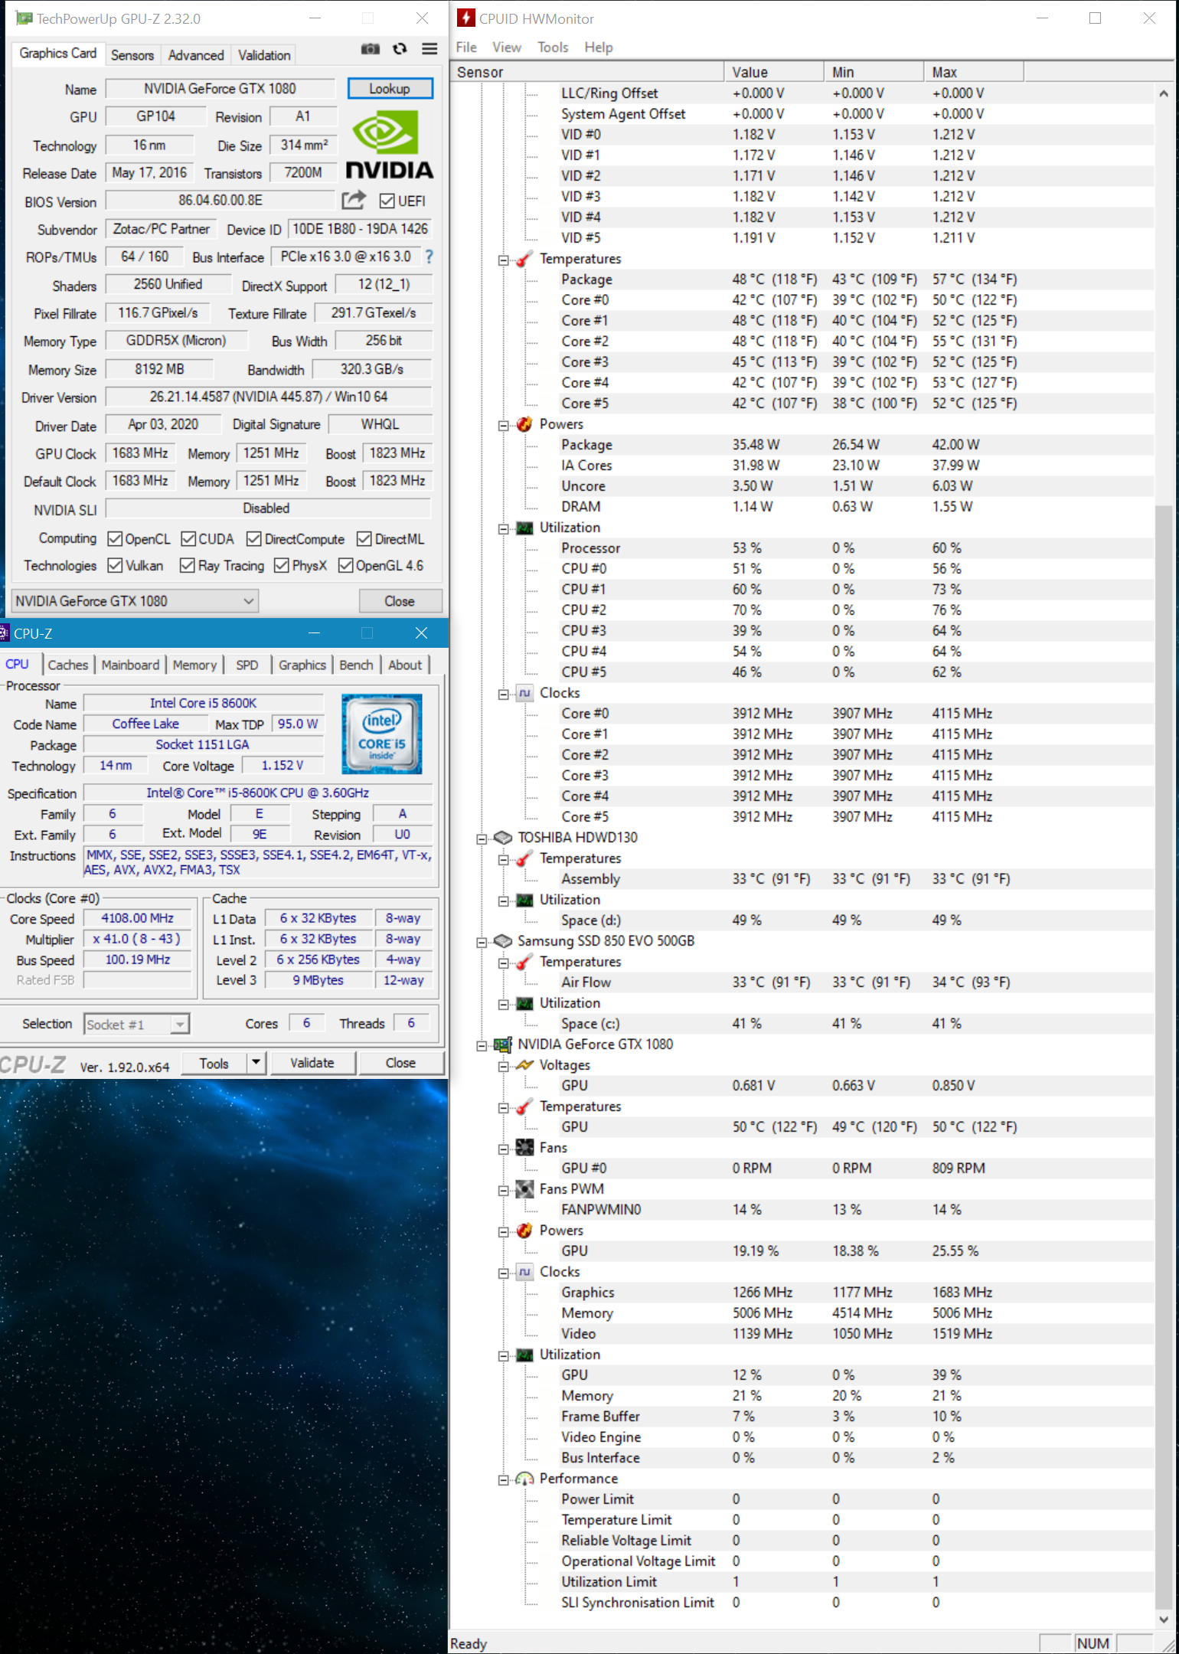Collapse the Fans PWM tree node
1179x1654 pixels.
[503, 1190]
